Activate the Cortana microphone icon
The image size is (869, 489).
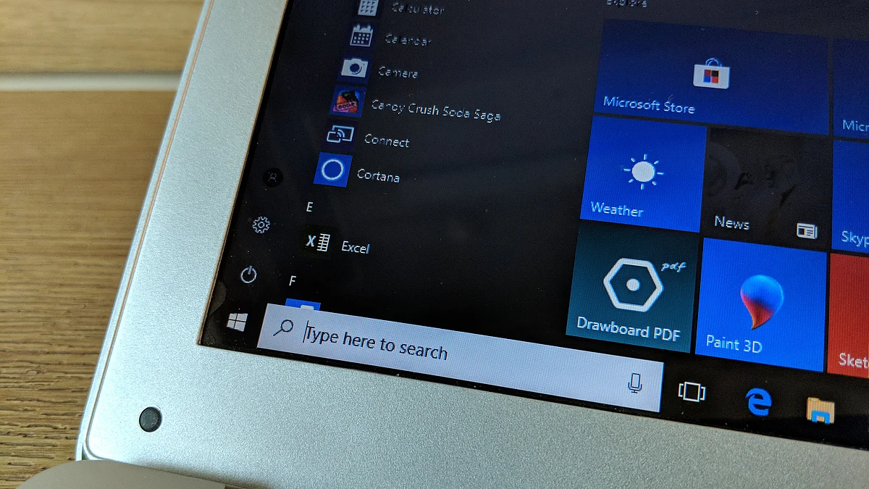[x=635, y=382]
